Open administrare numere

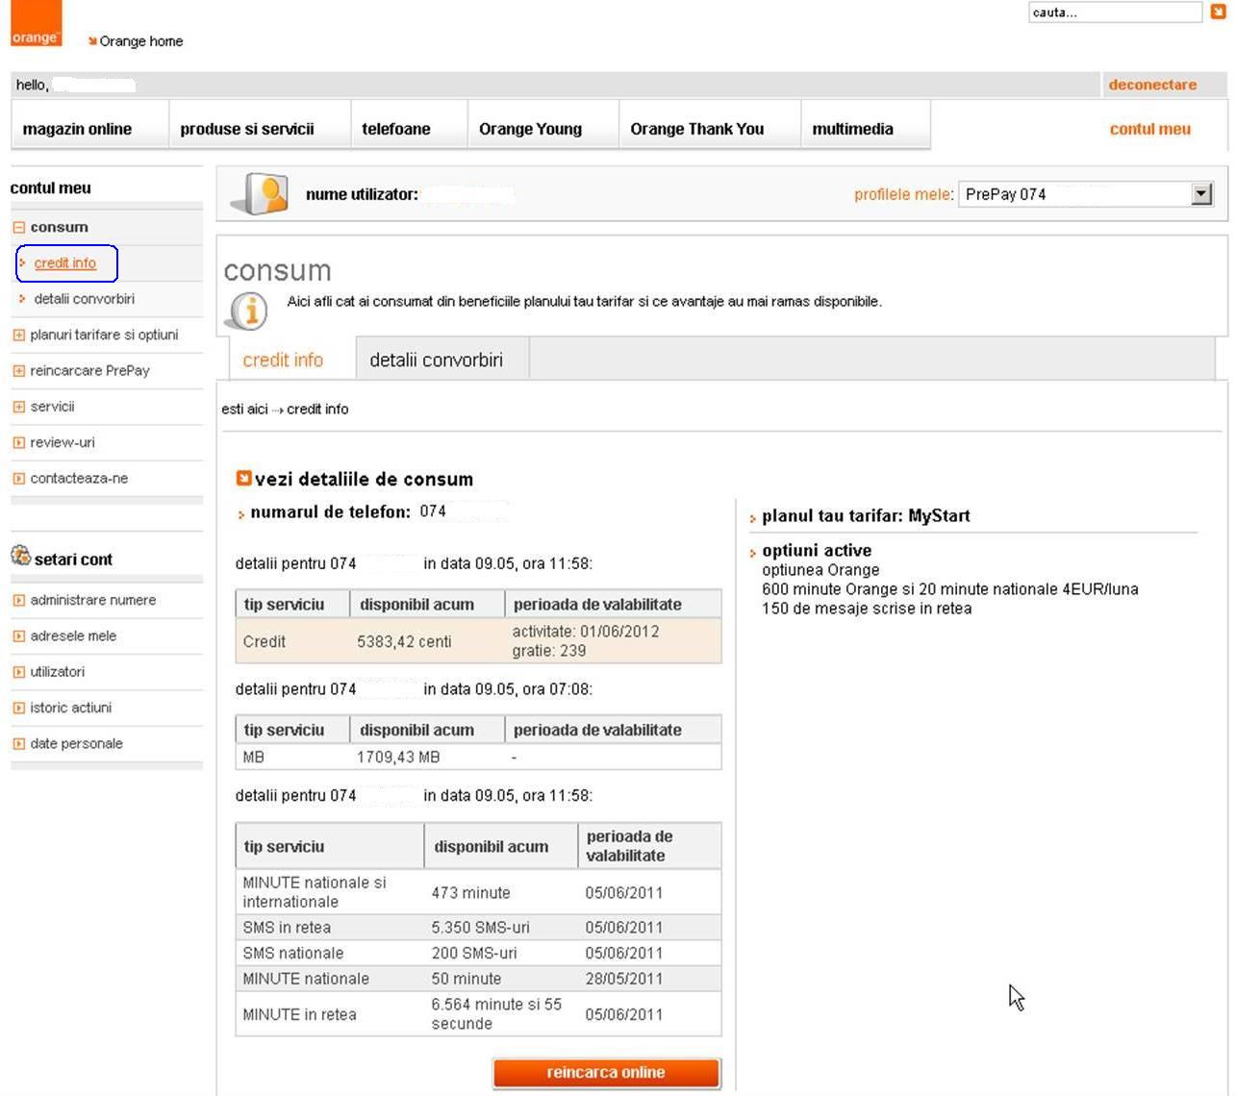(92, 600)
